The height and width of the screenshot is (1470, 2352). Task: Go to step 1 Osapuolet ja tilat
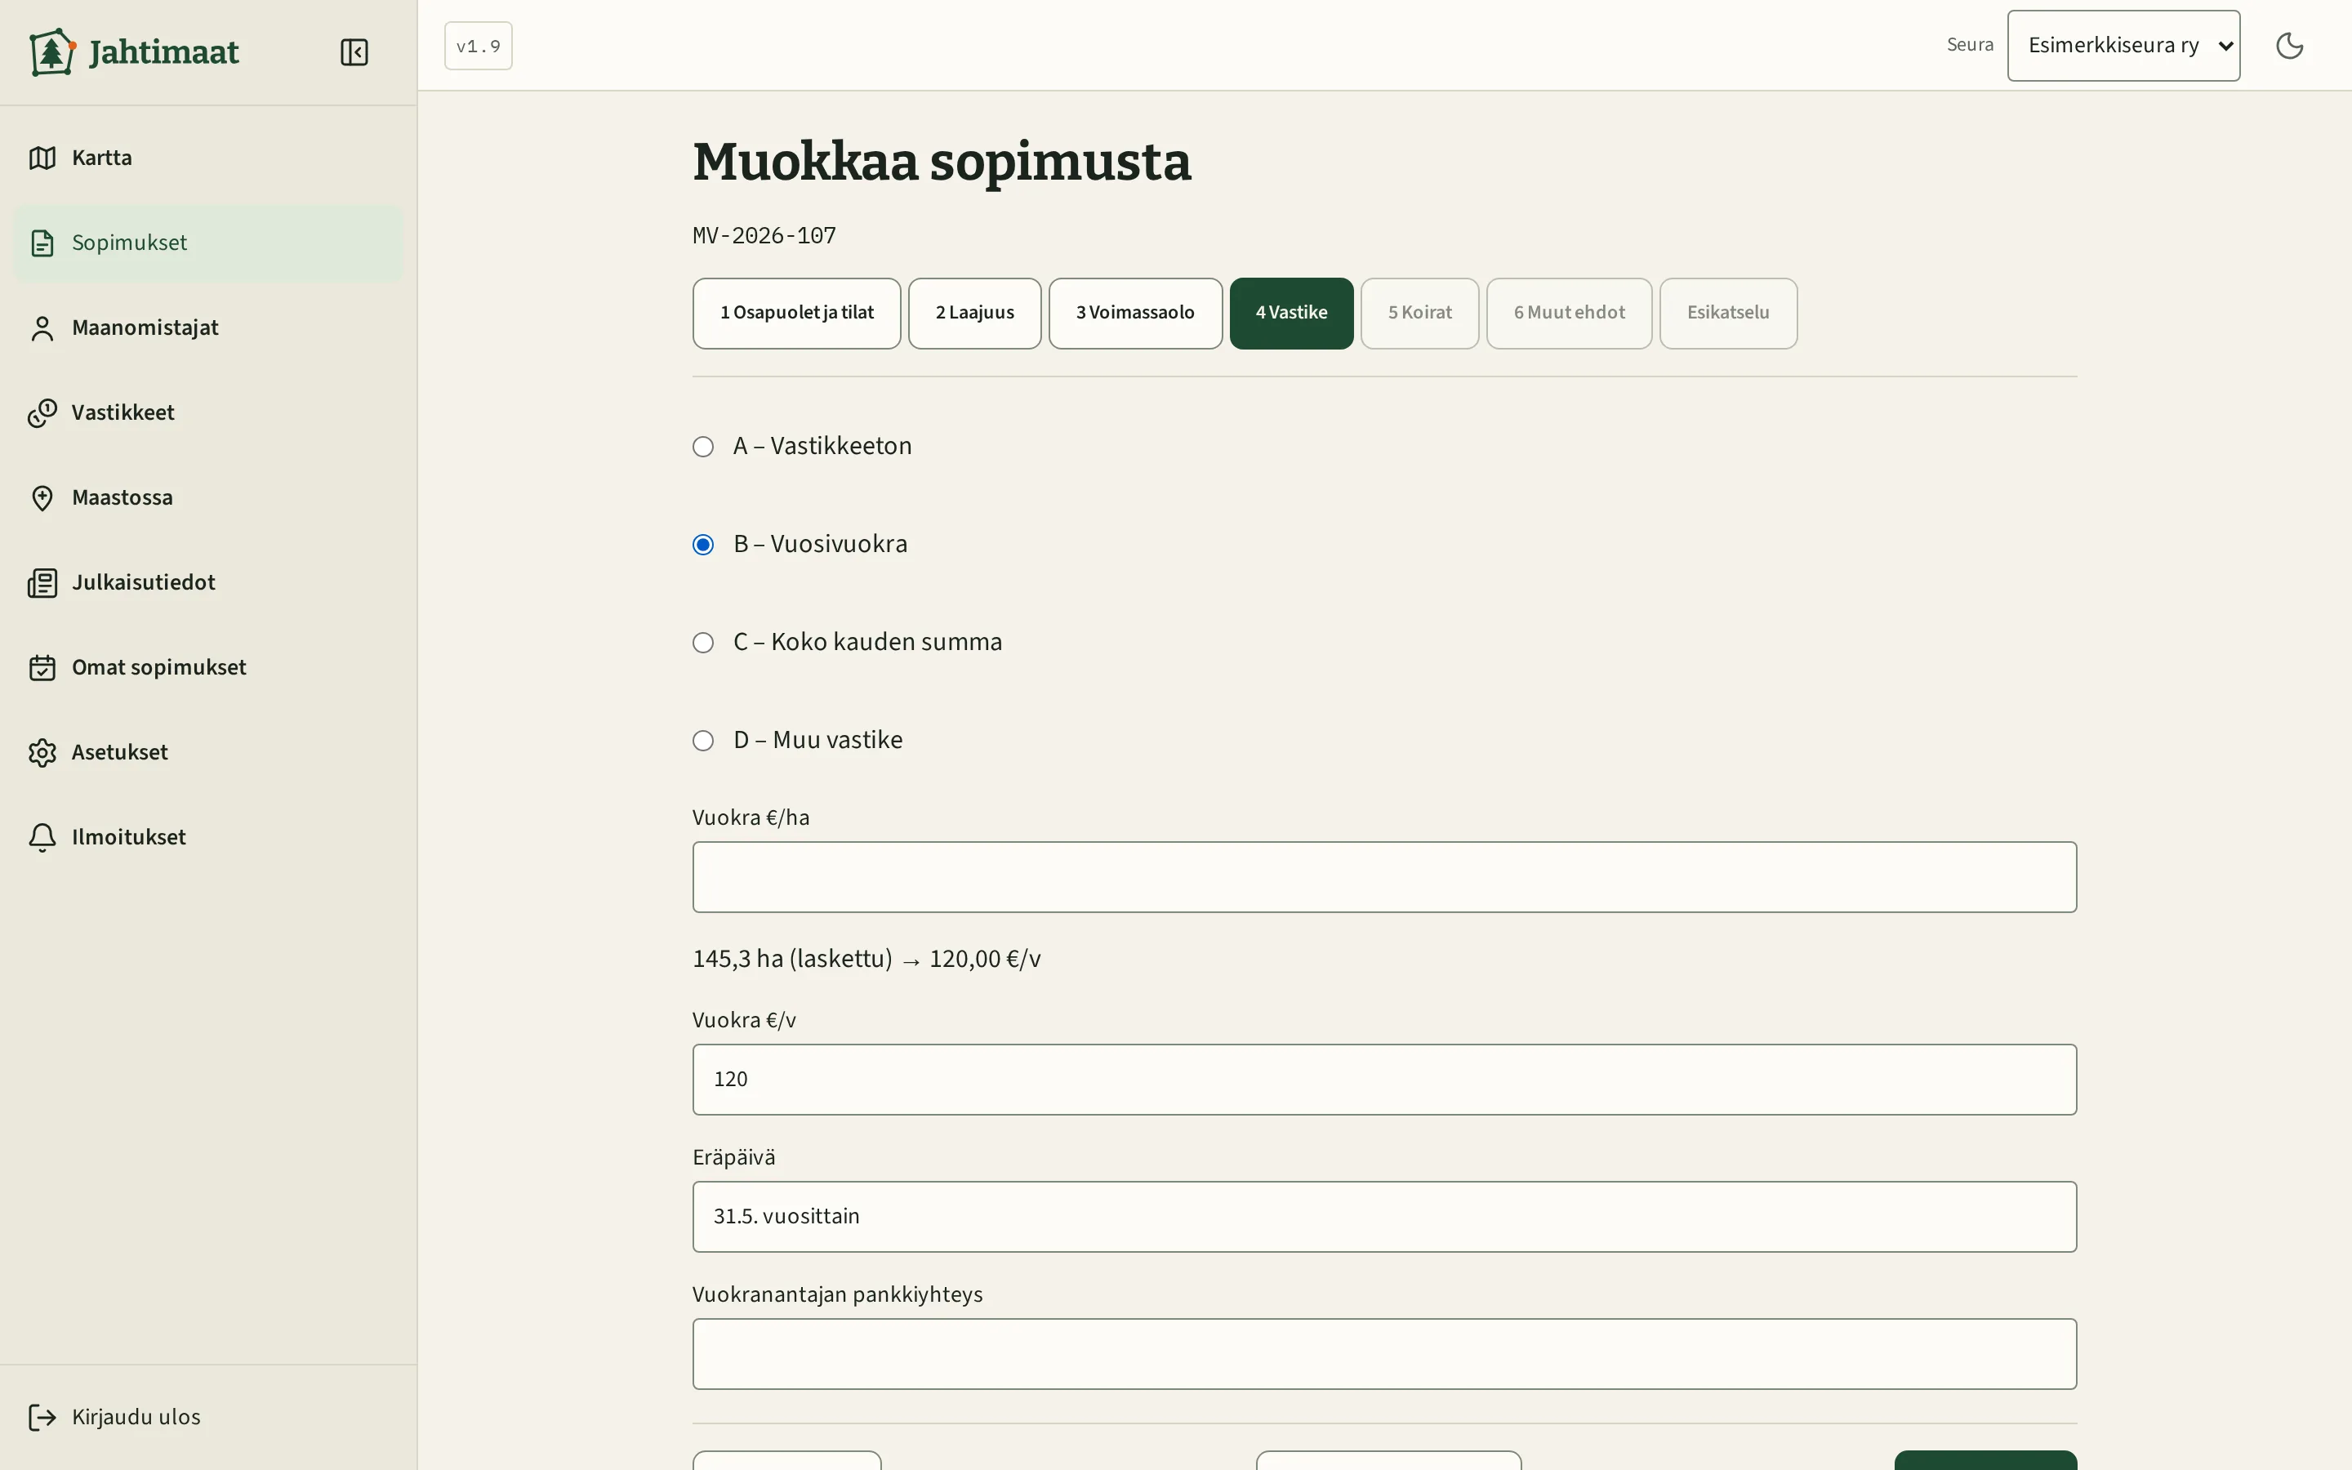pyautogui.click(x=796, y=313)
